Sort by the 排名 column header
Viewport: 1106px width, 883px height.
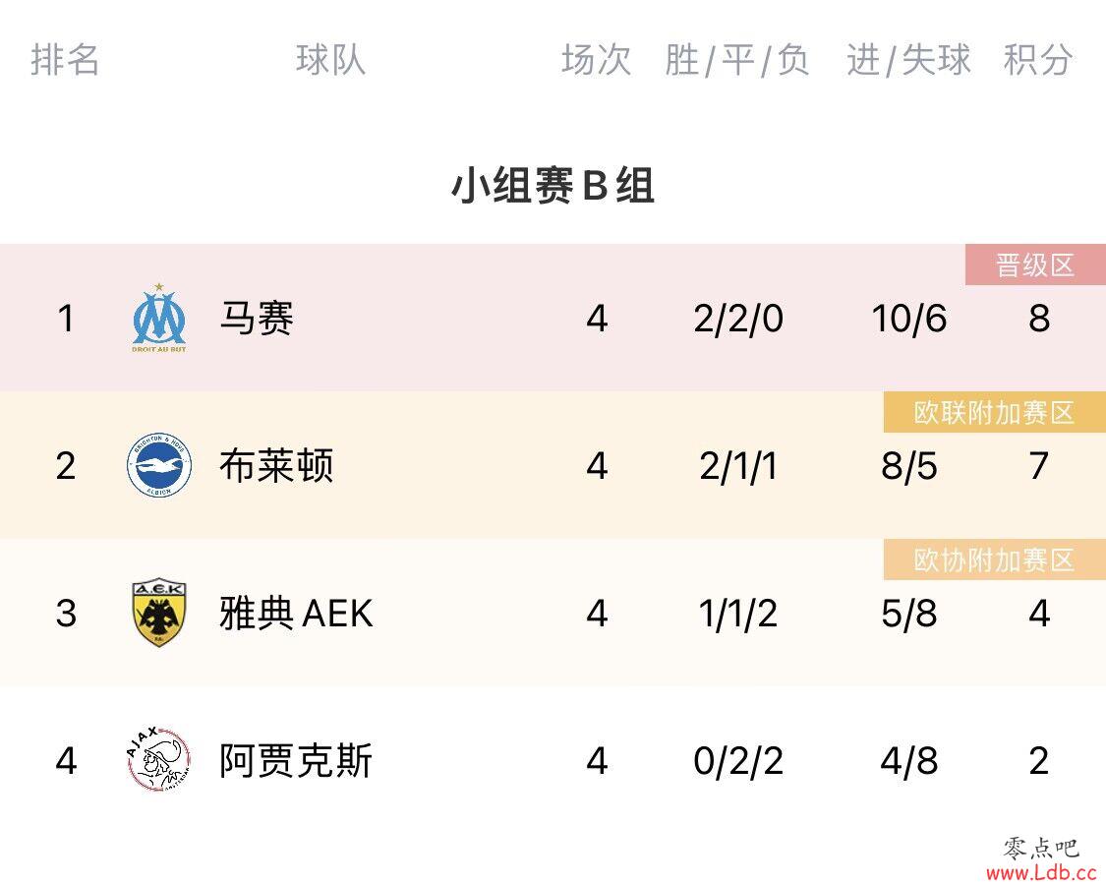tap(65, 59)
